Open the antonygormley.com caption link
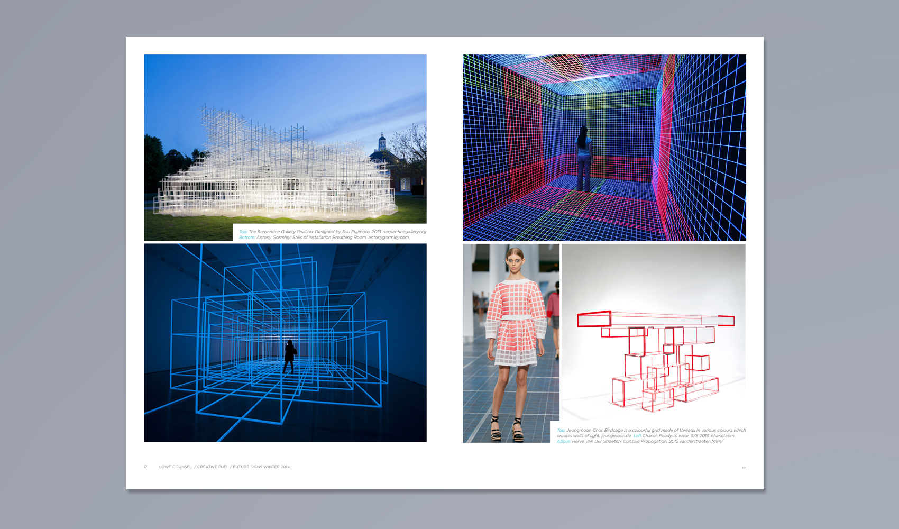 [x=388, y=238]
